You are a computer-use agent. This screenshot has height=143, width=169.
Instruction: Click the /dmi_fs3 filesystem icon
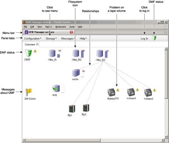pyautogui.click(x=99, y=53)
